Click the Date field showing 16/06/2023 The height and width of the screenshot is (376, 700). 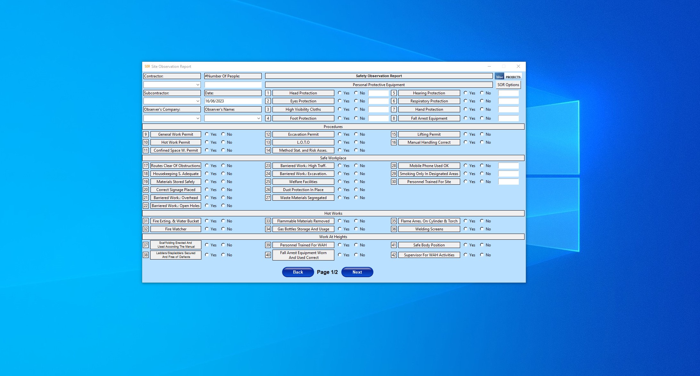[x=233, y=101]
